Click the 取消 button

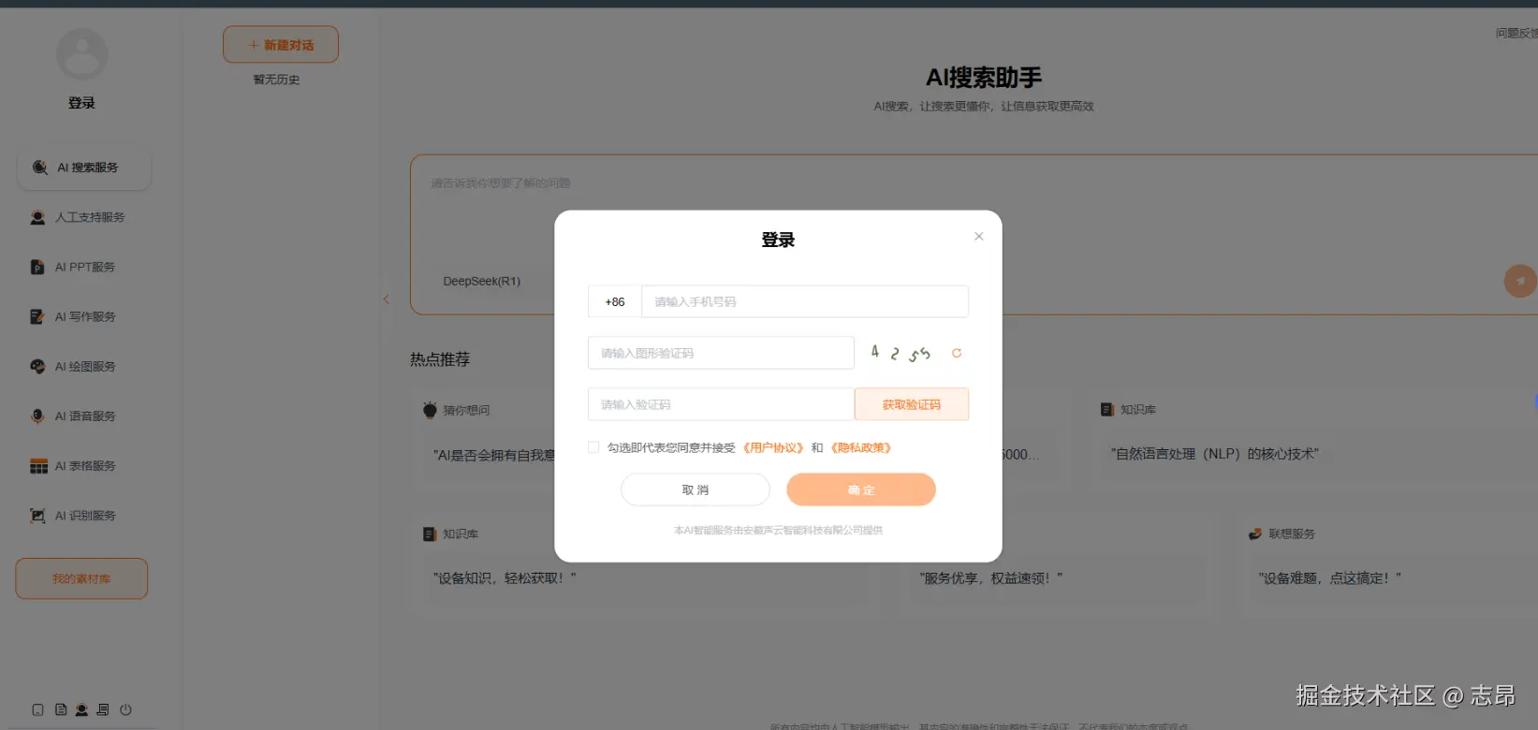pyautogui.click(x=696, y=489)
